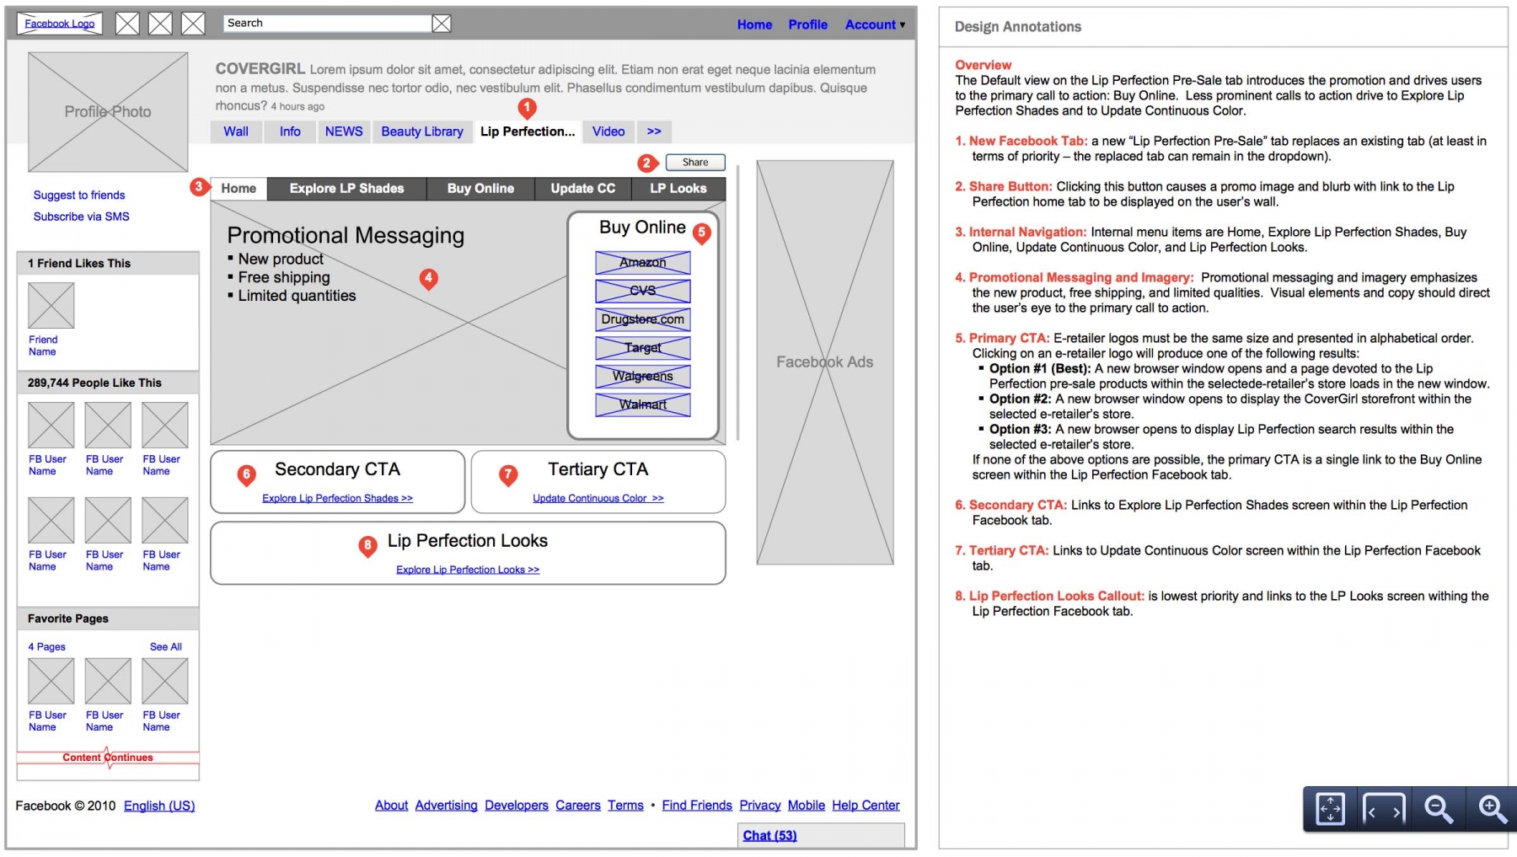The image size is (1517, 857).
Task: Expand more tabs with the >> button
Action: coord(654,131)
